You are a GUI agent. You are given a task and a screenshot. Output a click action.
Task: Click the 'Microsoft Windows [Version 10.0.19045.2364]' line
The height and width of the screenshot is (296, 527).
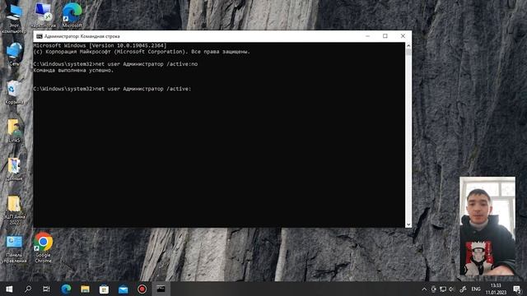[100, 45]
